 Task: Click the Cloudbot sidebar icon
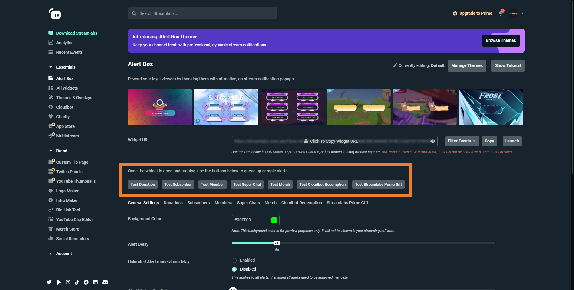coord(51,107)
